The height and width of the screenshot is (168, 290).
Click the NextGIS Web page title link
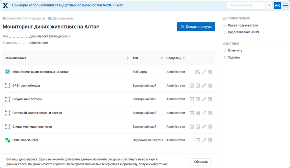(68, 5)
